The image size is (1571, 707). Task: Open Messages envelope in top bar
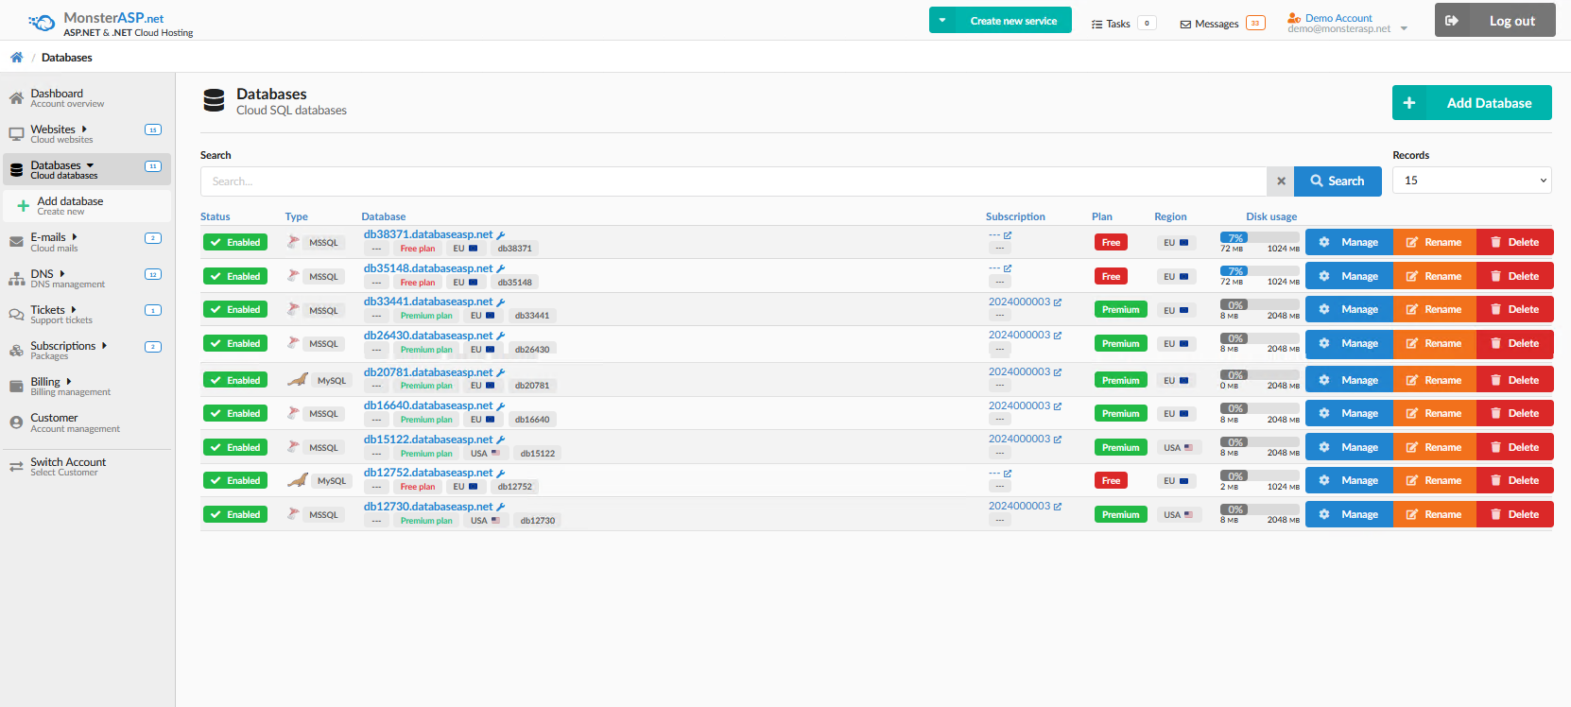1185,25
